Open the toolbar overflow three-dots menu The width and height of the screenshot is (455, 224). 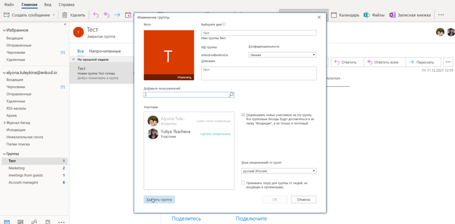pos(441,15)
